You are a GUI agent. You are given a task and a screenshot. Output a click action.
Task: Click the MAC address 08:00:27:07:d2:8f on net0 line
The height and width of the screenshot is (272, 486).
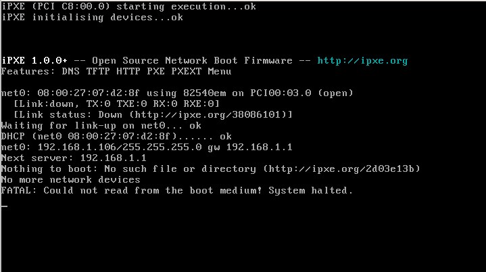89,93
